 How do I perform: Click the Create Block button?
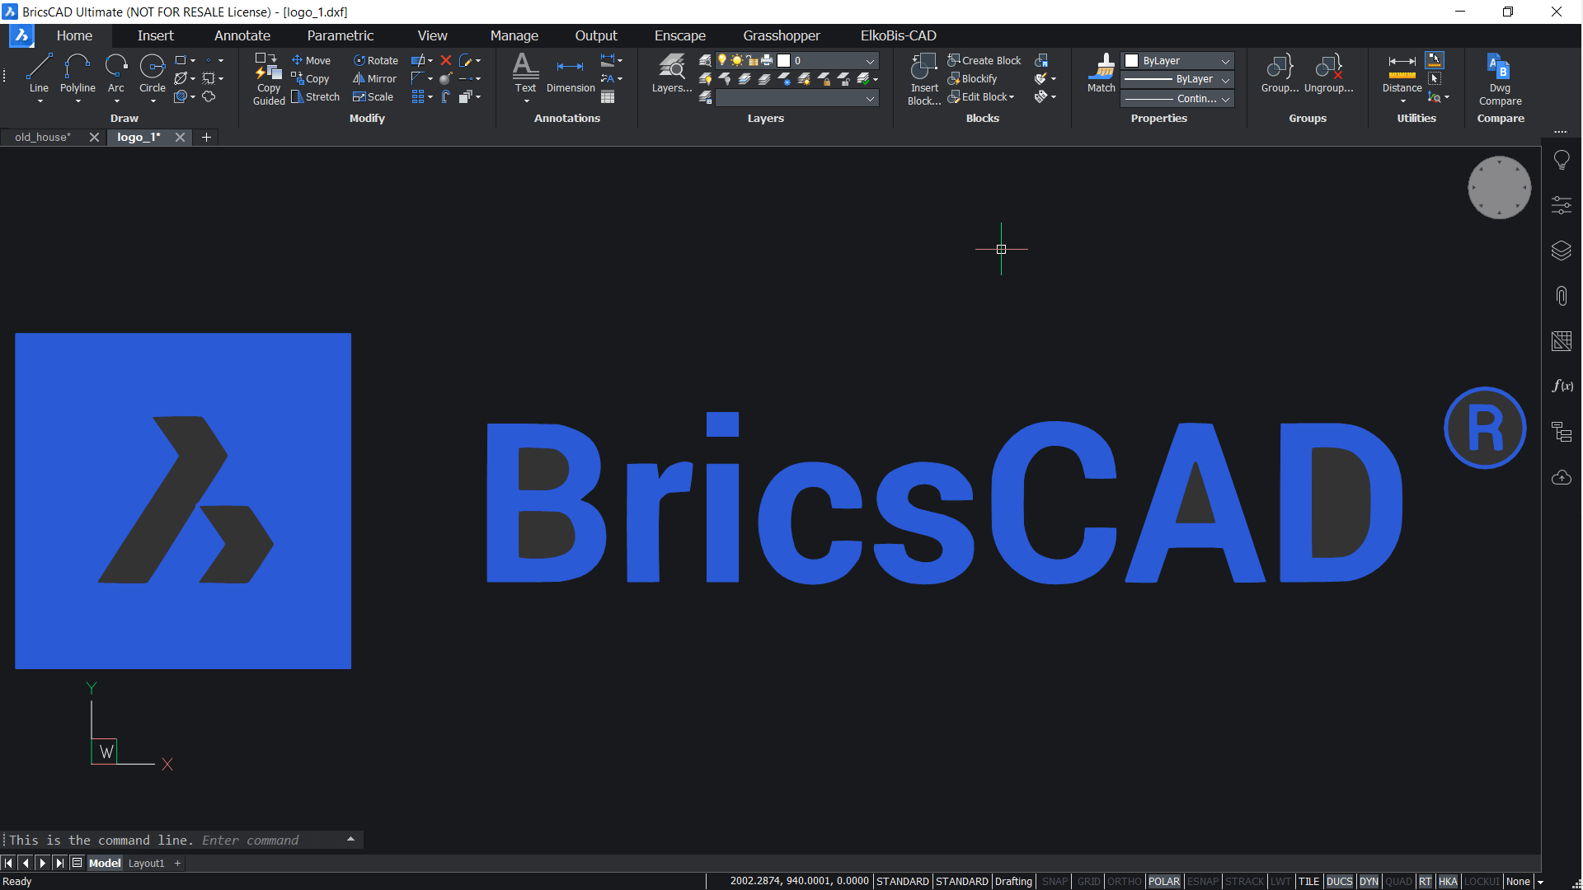point(984,61)
